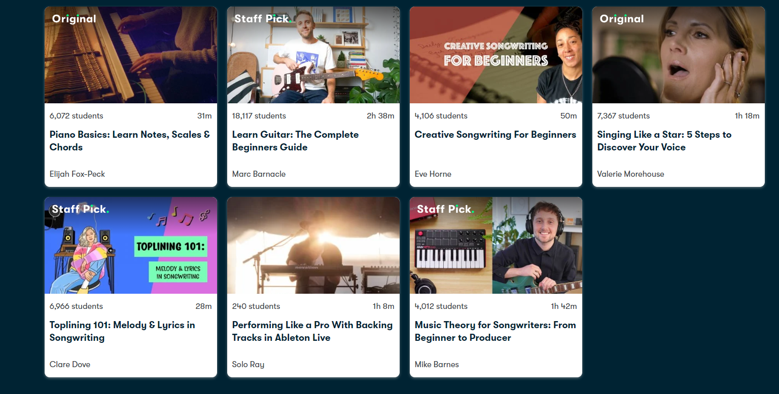Click the Toplining 101: Melody & Lyrics title
Viewport: 779px width, 394px height.
[x=122, y=331]
